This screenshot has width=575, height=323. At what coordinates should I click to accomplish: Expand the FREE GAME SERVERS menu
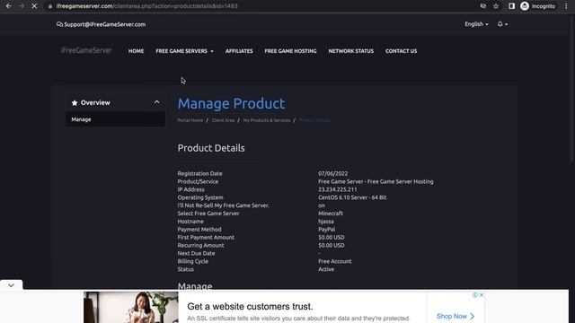pos(184,51)
